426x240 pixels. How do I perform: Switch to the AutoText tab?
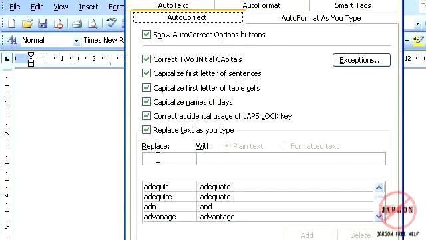(x=173, y=5)
